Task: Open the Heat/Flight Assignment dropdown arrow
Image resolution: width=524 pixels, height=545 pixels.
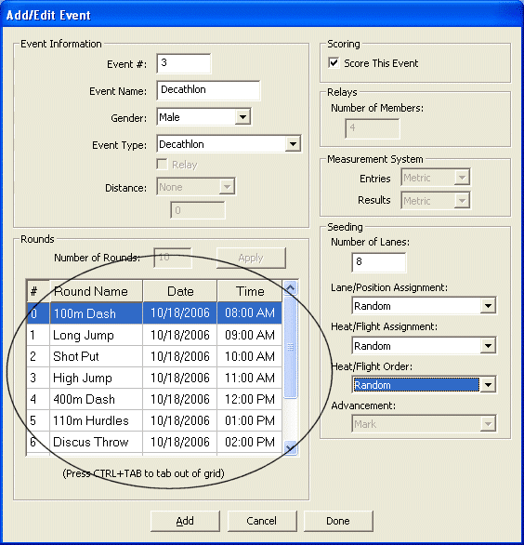Action: click(488, 345)
